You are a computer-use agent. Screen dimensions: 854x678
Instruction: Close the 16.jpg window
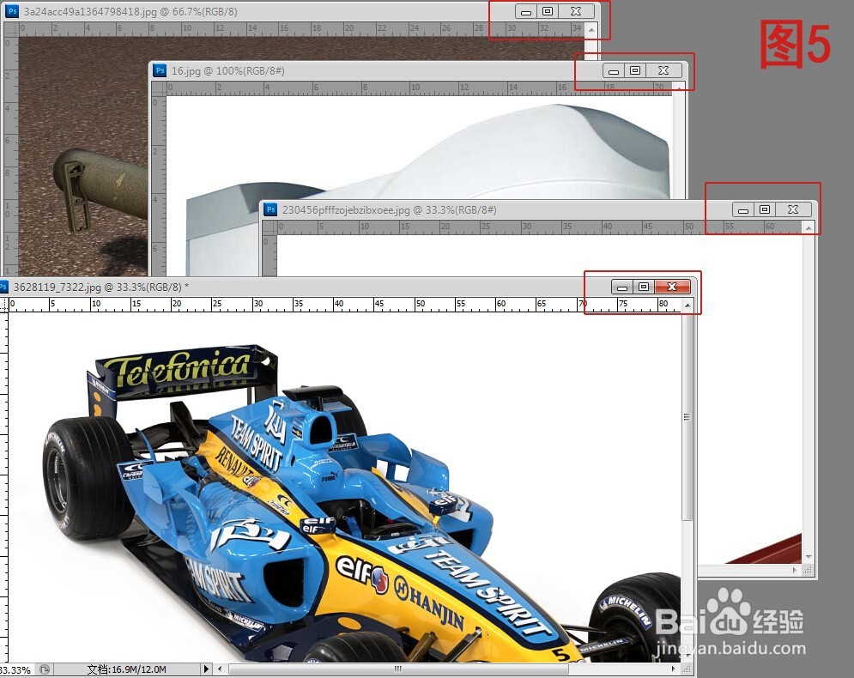coord(664,70)
